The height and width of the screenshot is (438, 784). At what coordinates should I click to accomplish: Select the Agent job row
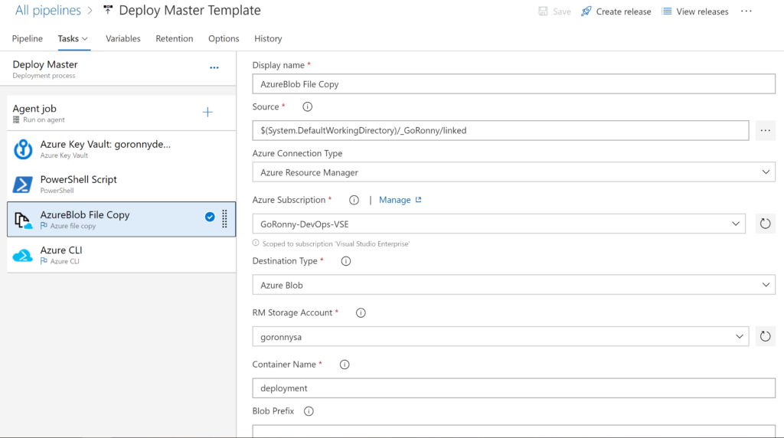pos(122,113)
